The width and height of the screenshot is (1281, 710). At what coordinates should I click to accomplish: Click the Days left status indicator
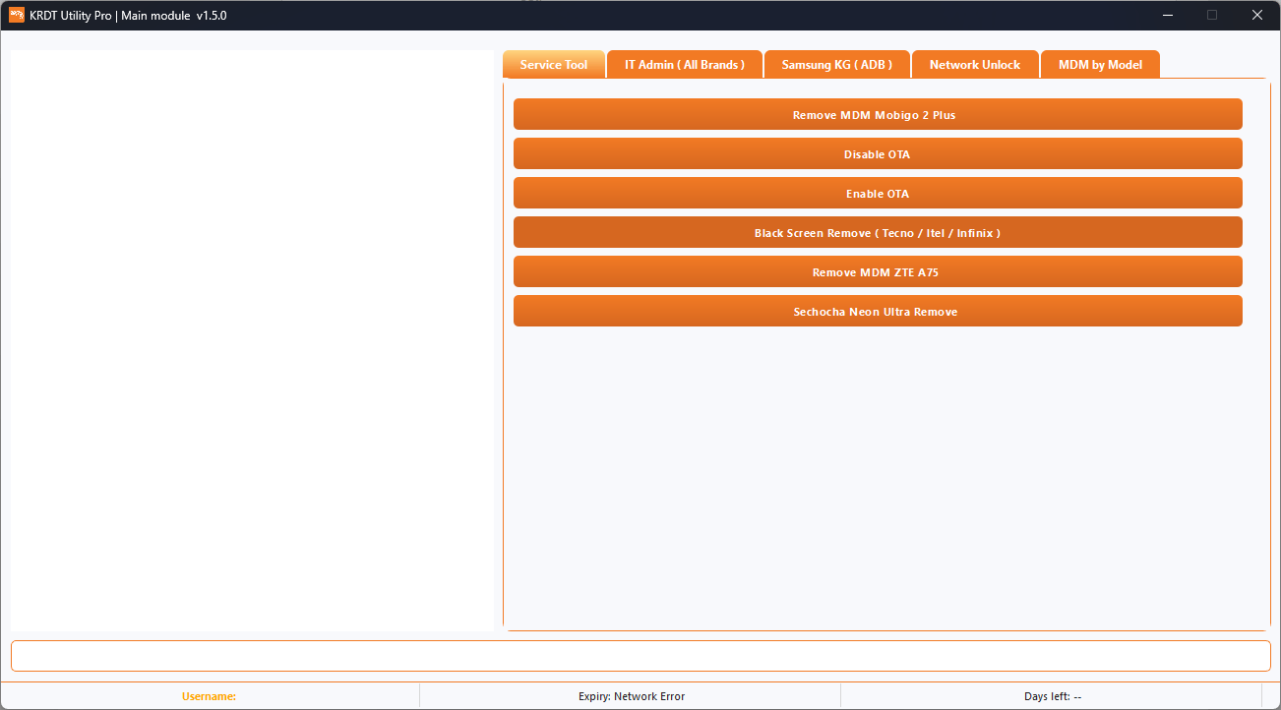(1052, 696)
